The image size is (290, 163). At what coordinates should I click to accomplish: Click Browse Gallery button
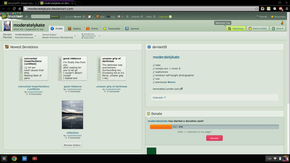click(72, 145)
